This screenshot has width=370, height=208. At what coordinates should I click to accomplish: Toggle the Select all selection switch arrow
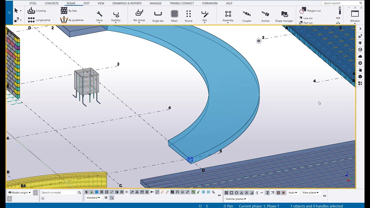(86, 192)
